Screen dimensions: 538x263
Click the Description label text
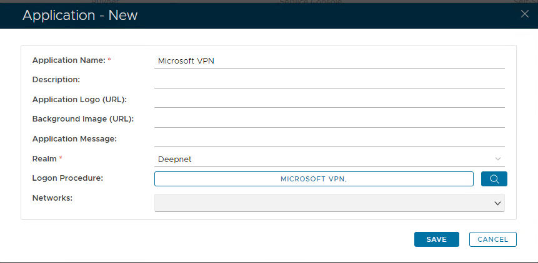tap(56, 80)
